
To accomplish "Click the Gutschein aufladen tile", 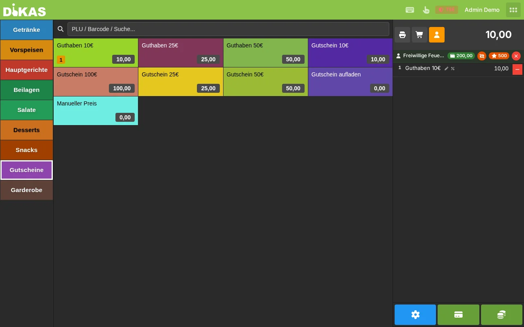I will pos(350,82).
